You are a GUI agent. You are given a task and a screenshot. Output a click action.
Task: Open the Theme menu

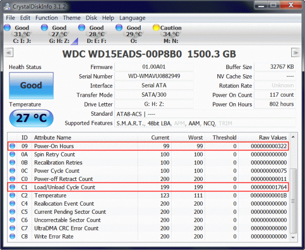[x=71, y=18]
